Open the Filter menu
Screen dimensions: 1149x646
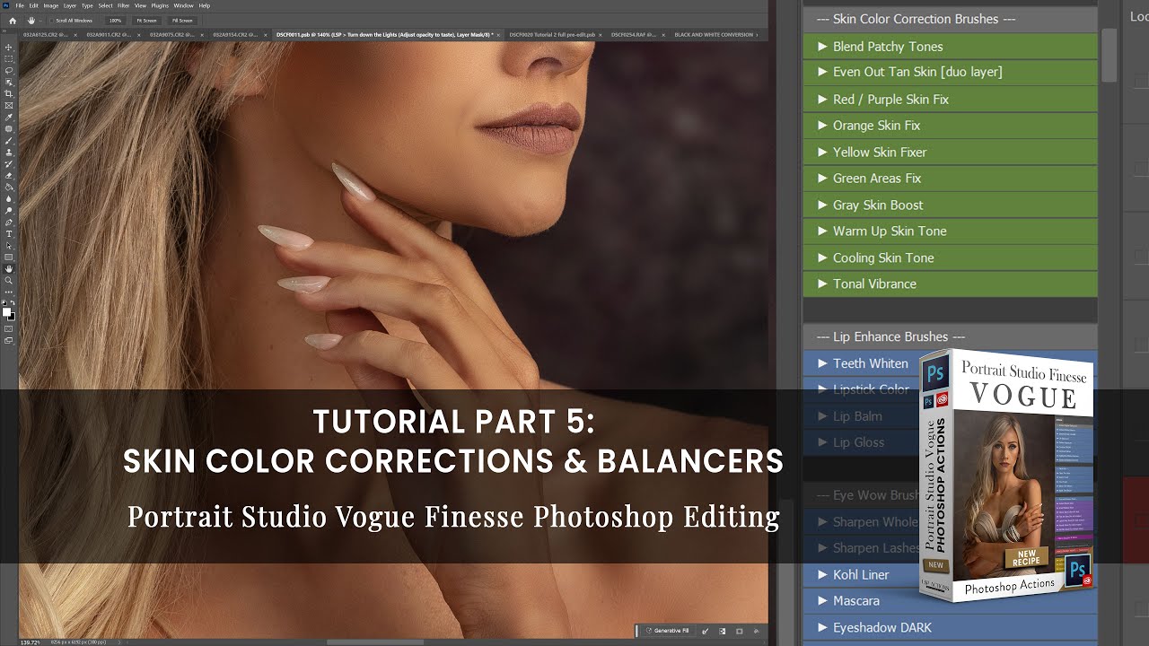[123, 5]
